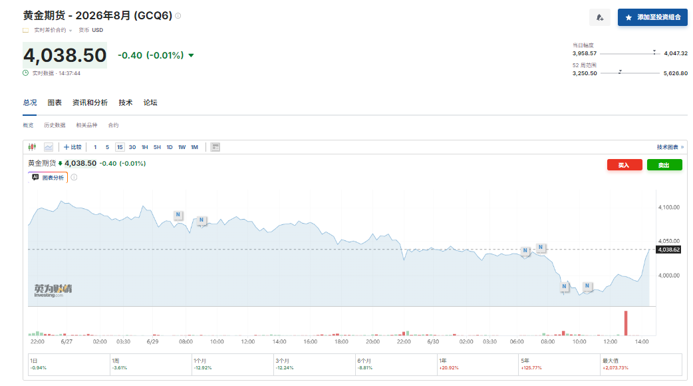The height and width of the screenshot is (386, 693).
Task: Click the red 买入 button
Action: click(624, 165)
